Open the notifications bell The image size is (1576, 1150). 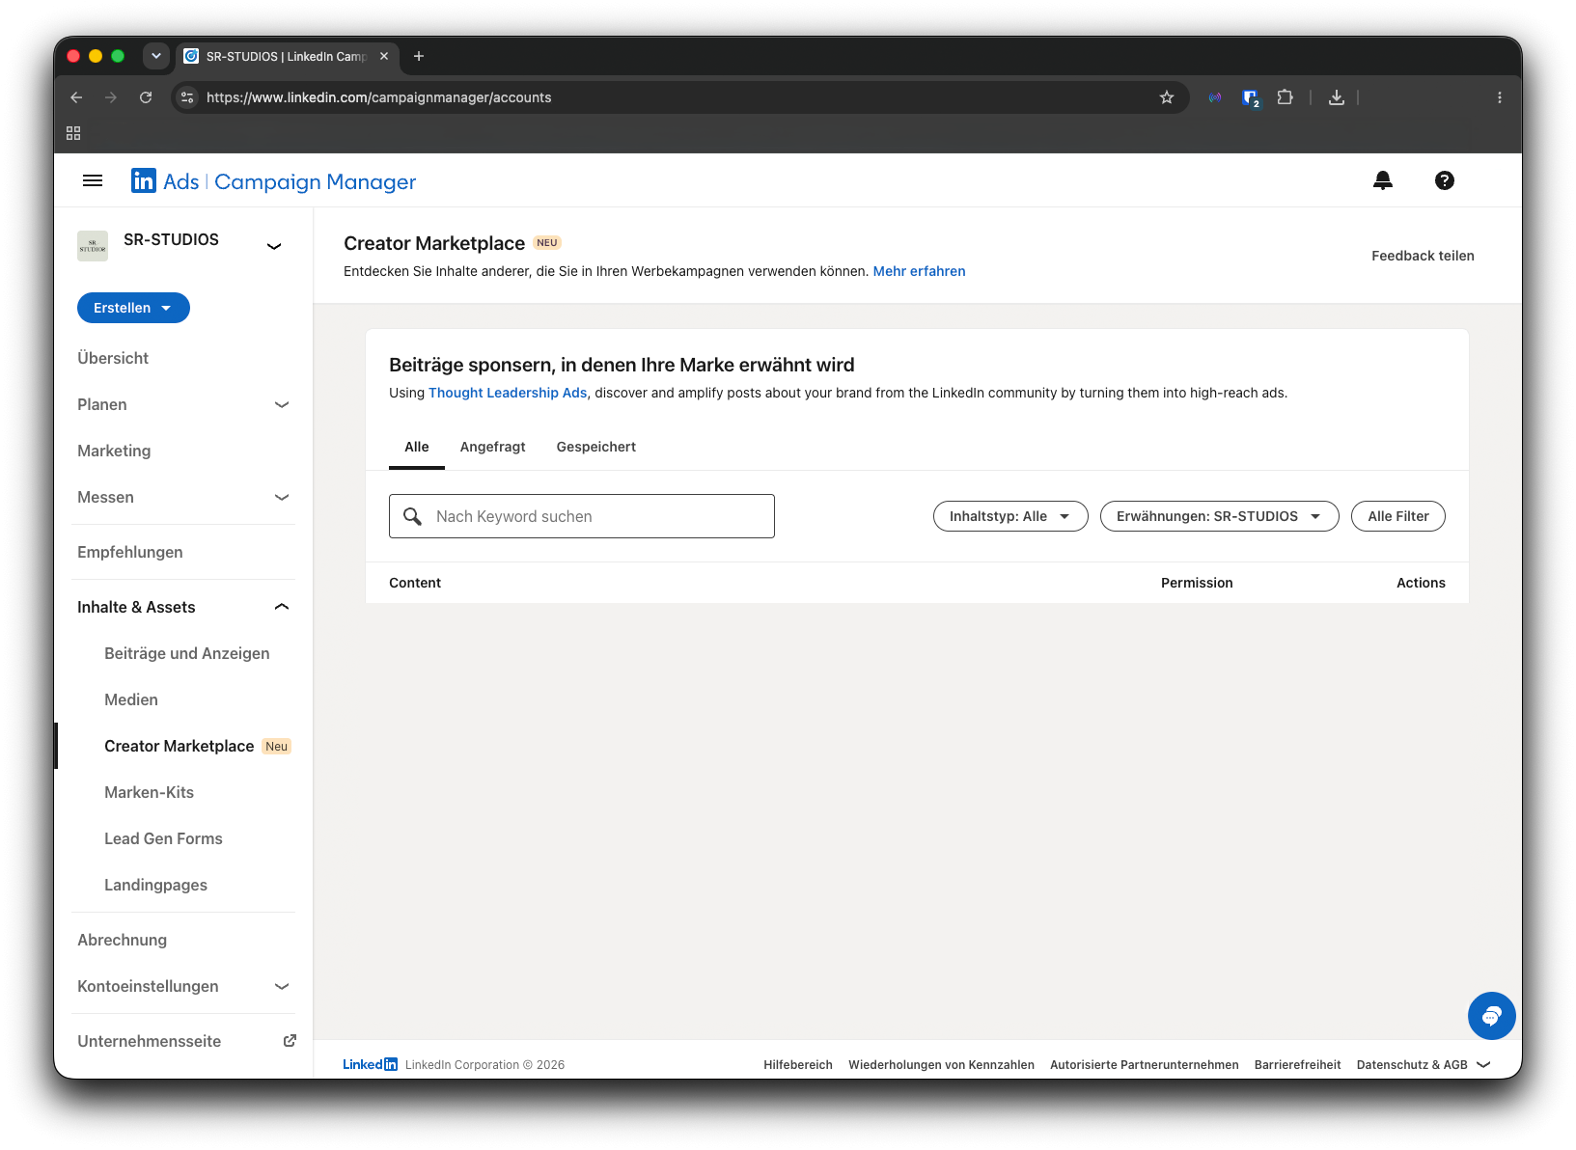coord(1383,180)
